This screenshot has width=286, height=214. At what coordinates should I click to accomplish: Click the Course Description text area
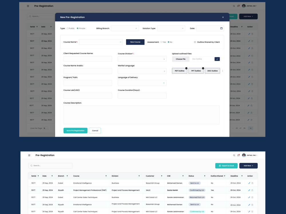[141, 115]
